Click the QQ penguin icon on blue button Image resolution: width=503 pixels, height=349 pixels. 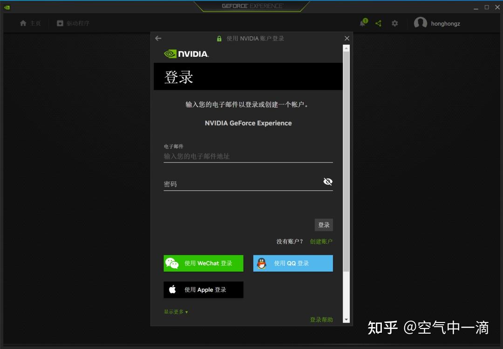click(x=262, y=263)
